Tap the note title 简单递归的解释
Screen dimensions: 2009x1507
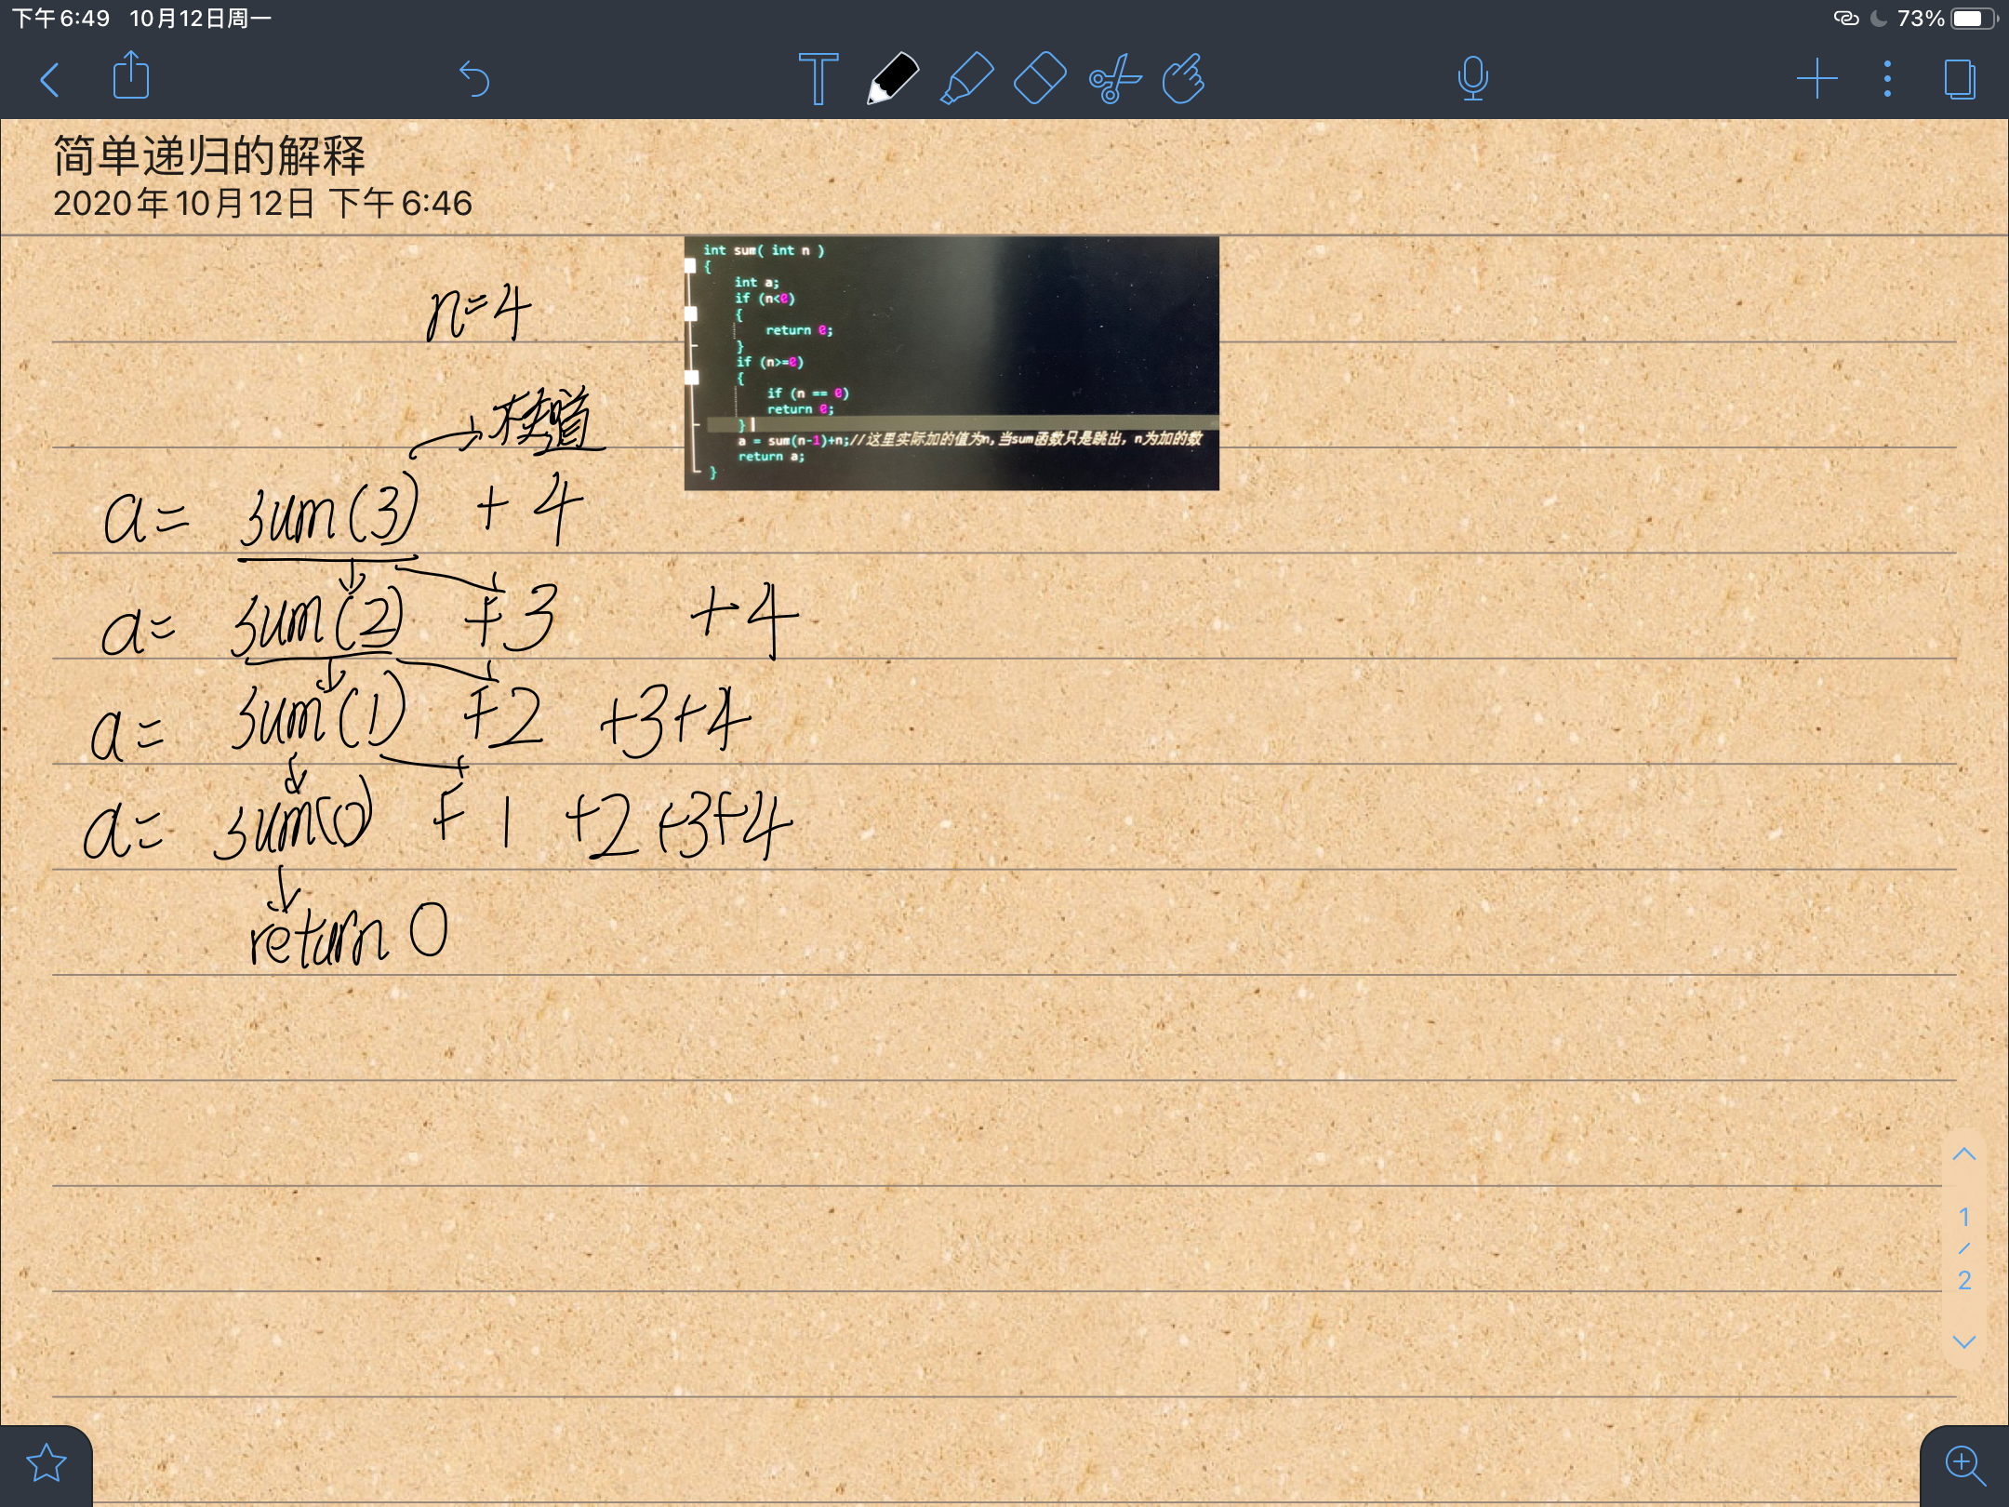coord(209,155)
